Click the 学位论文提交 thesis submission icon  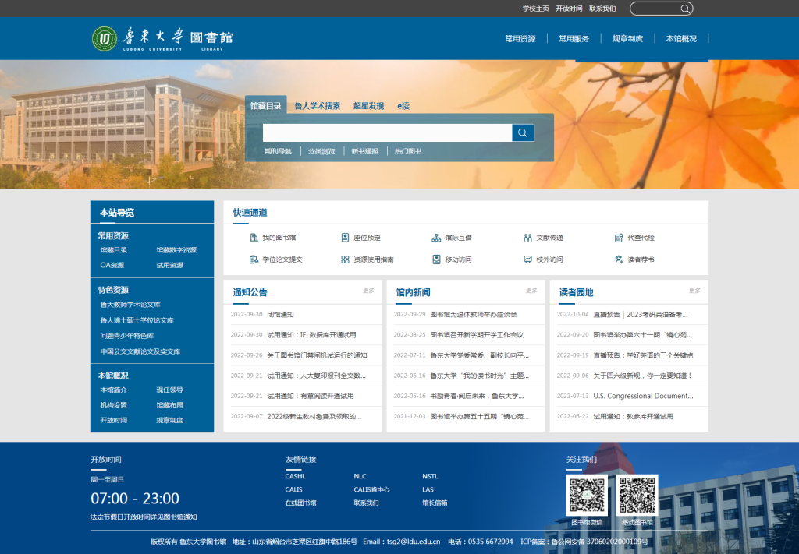(254, 259)
